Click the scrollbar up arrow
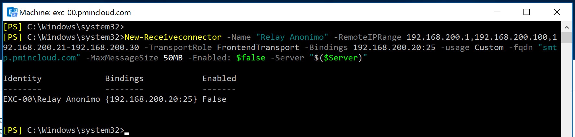 [x=567, y=27]
